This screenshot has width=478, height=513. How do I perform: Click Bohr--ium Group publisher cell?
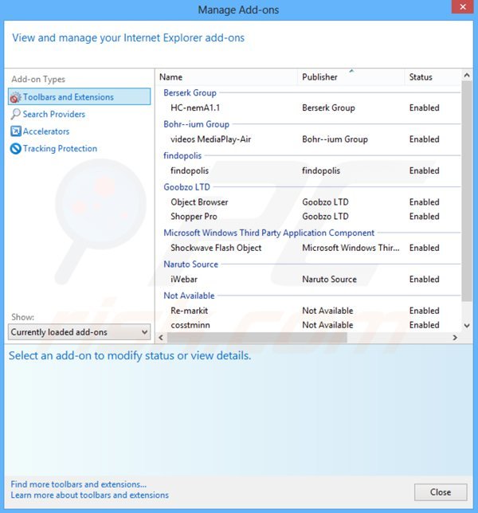(x=335, y=139)
